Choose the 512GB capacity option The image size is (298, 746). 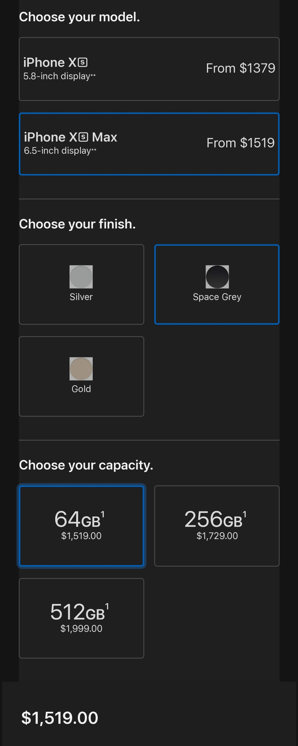point(81,618)
